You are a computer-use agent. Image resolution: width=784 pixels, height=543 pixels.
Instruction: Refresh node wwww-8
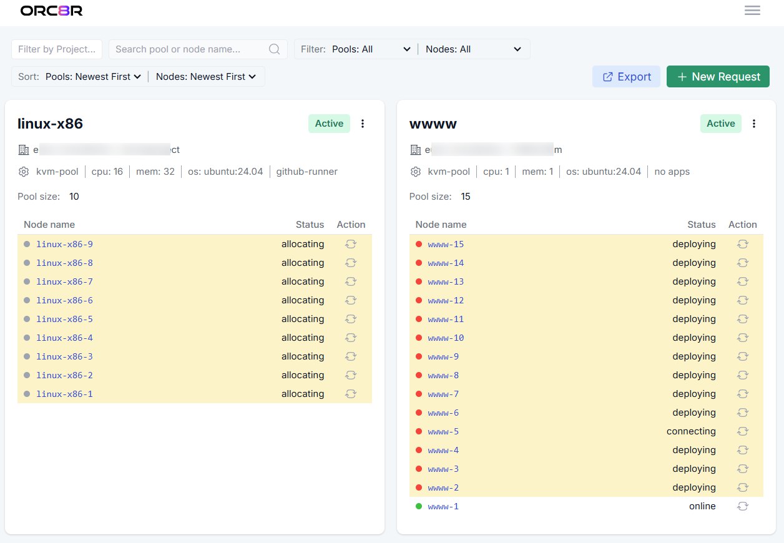pos(743,375)
